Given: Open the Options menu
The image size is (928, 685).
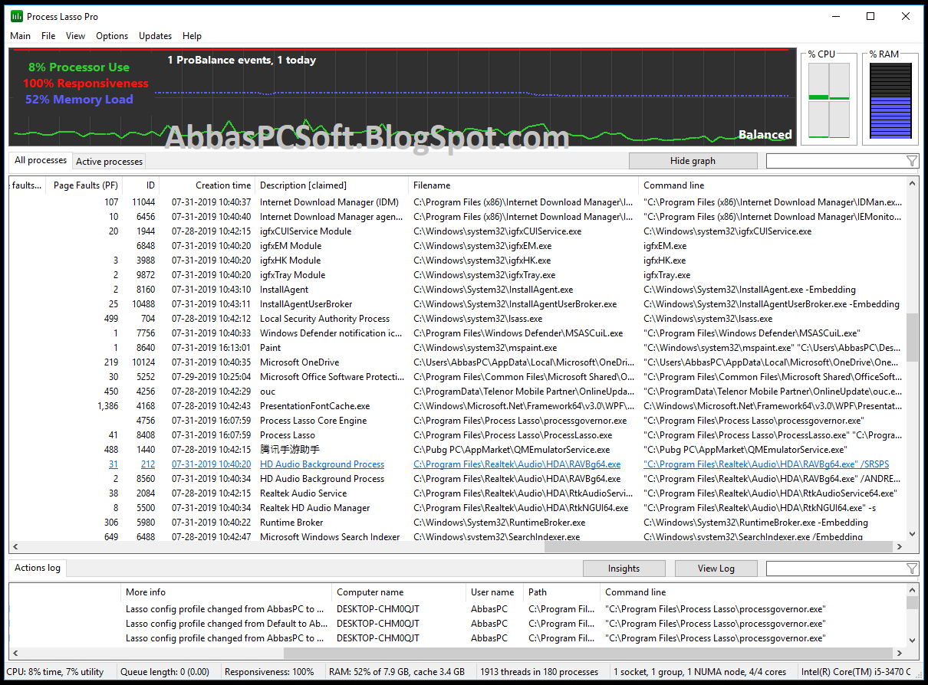Looking at the screenshot, I should (112, 35).
